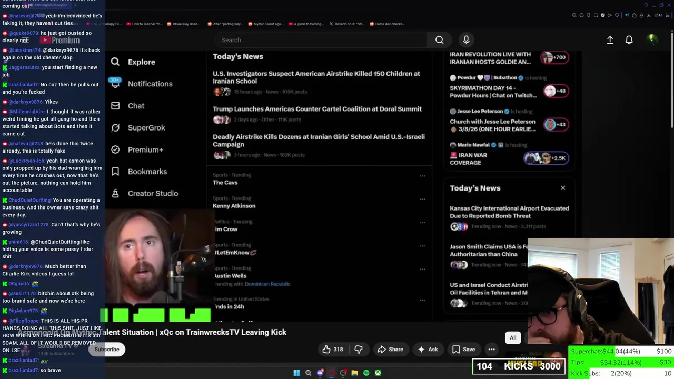Open browser extensions cube icon
Image resolution: width=674 pixels, height=379 pixels.
[x=635, y=16]
